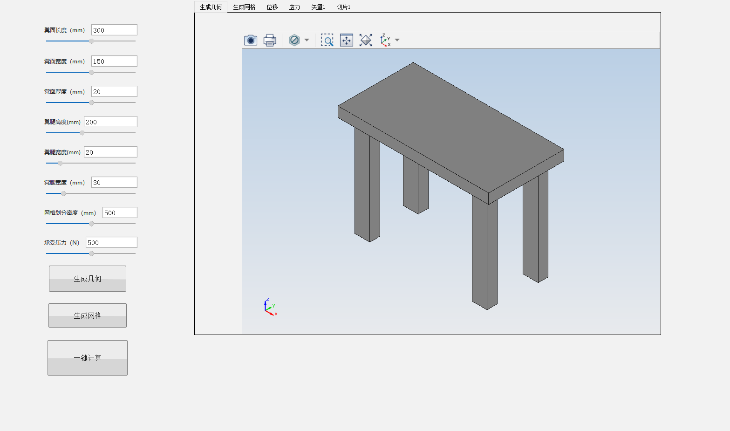Screen dimensions: 730x431
Task: Click the 凳面长度 input field showing 300
Action: [x=114, y=30]
